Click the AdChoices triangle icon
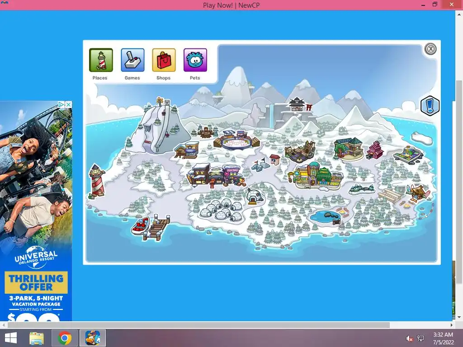 pyautogui.click(x=61, y=104)
